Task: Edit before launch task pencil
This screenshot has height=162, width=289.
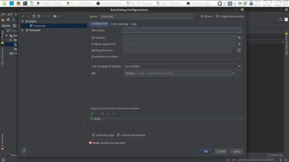Action: coord(103,114)
